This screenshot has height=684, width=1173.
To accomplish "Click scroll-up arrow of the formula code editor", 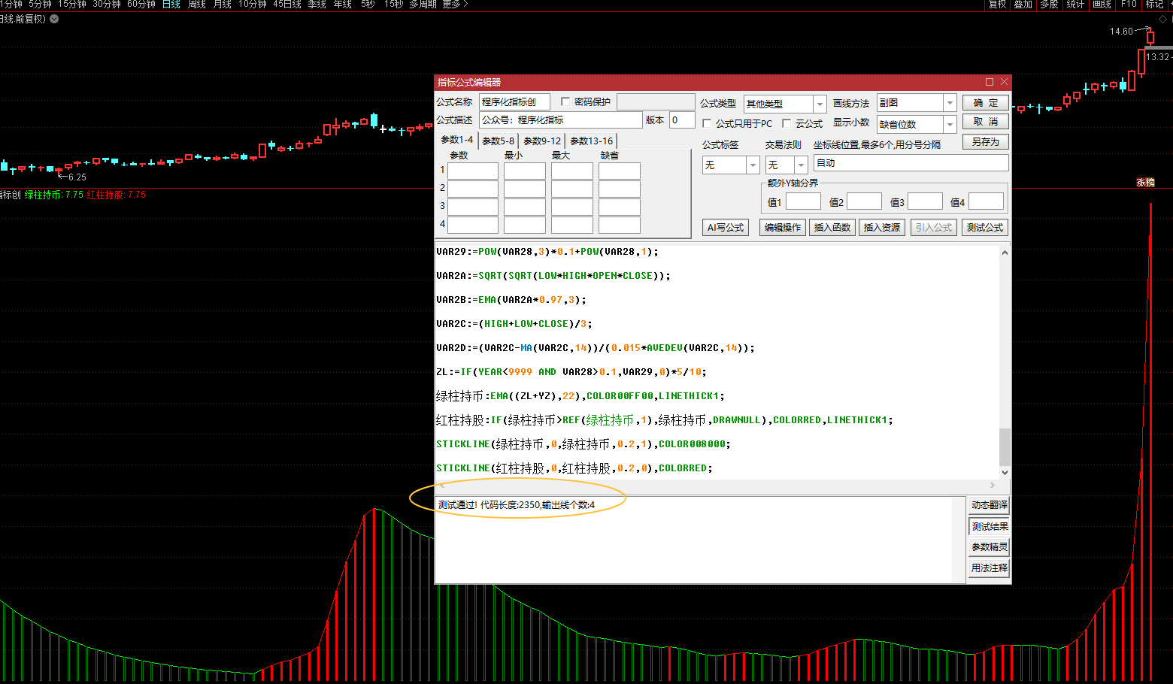I will (x=1005, y=253).
